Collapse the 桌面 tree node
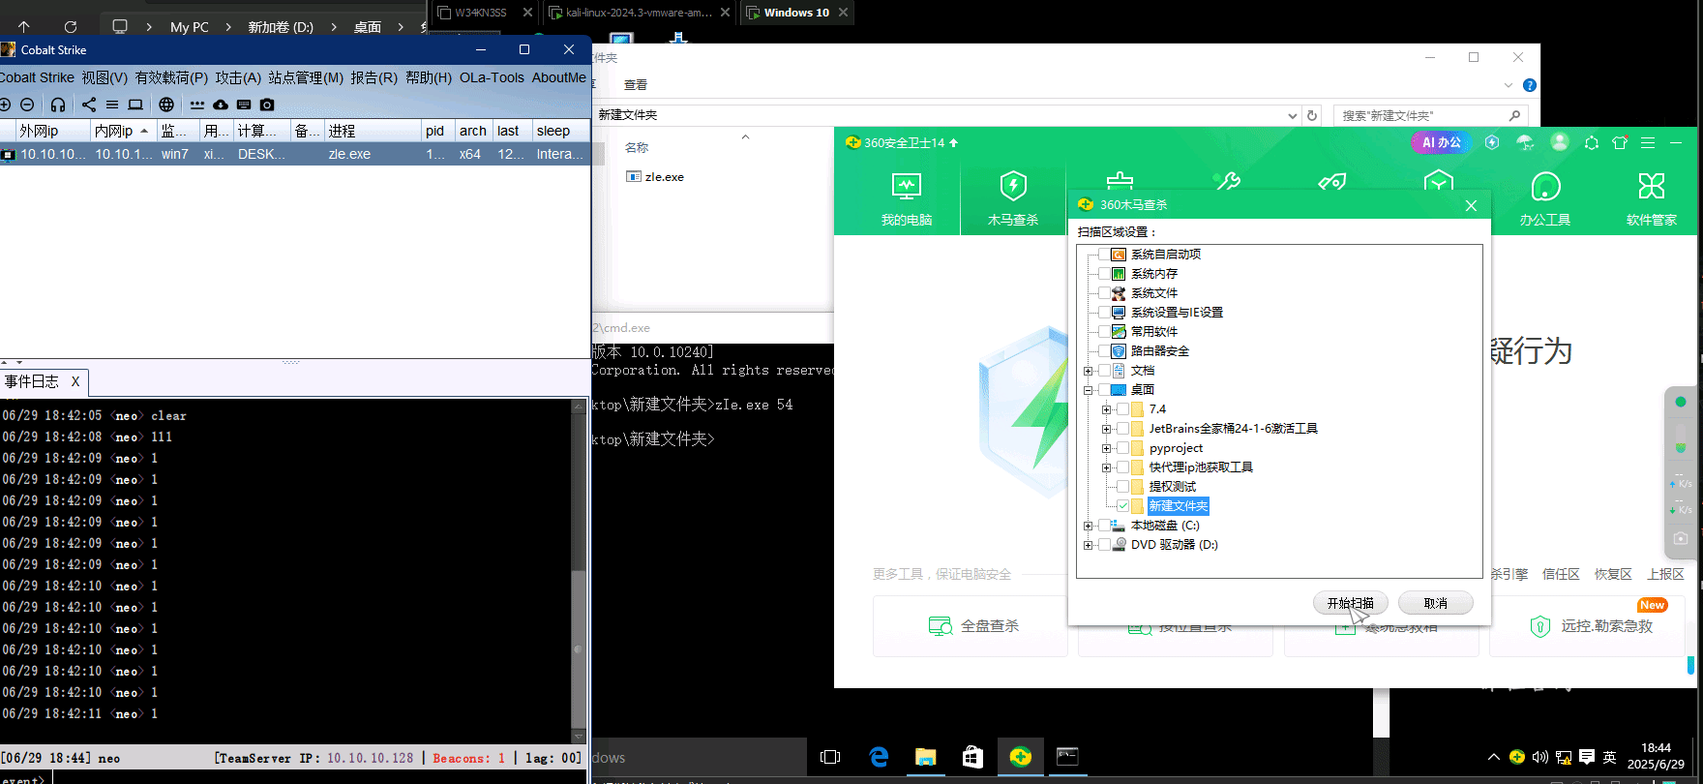The width and height of the screenshot is (1703, 784). click(x=1089, y=390)
